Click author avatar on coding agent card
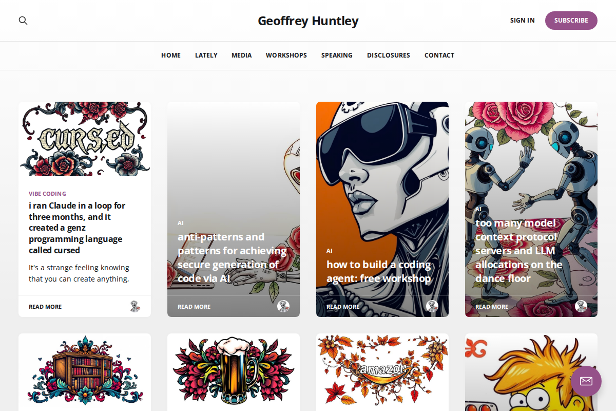 click(x=432, y=306)
